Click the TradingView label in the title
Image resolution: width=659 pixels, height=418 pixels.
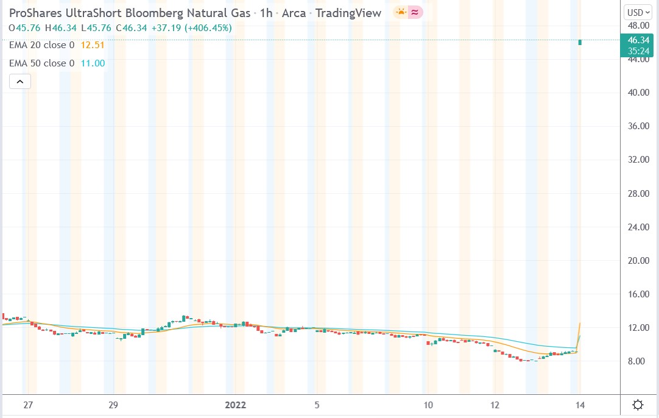pyautogui.click(x=348, y=13)
